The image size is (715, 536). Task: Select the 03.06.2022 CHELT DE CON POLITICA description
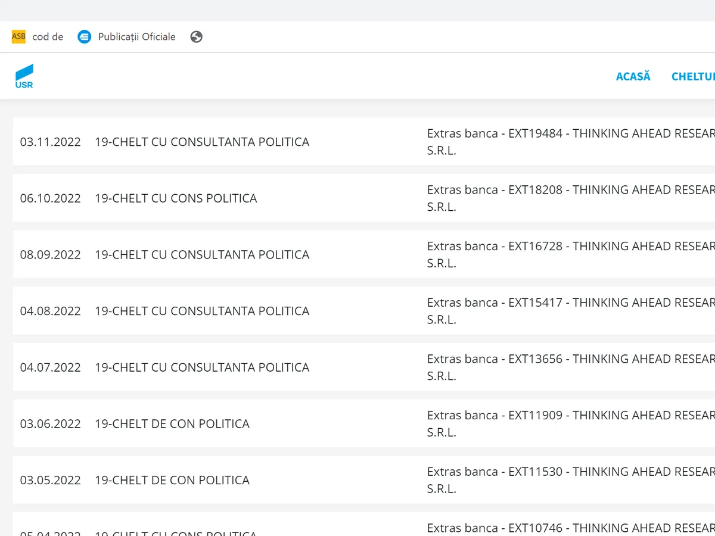click(172, 423)
